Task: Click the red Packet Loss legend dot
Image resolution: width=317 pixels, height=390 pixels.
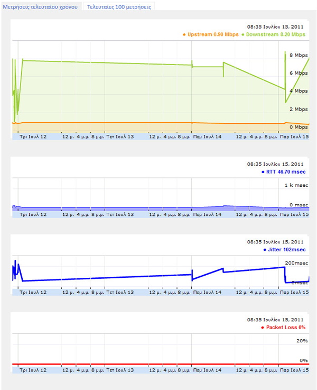Action: click(x=263, y=328)
